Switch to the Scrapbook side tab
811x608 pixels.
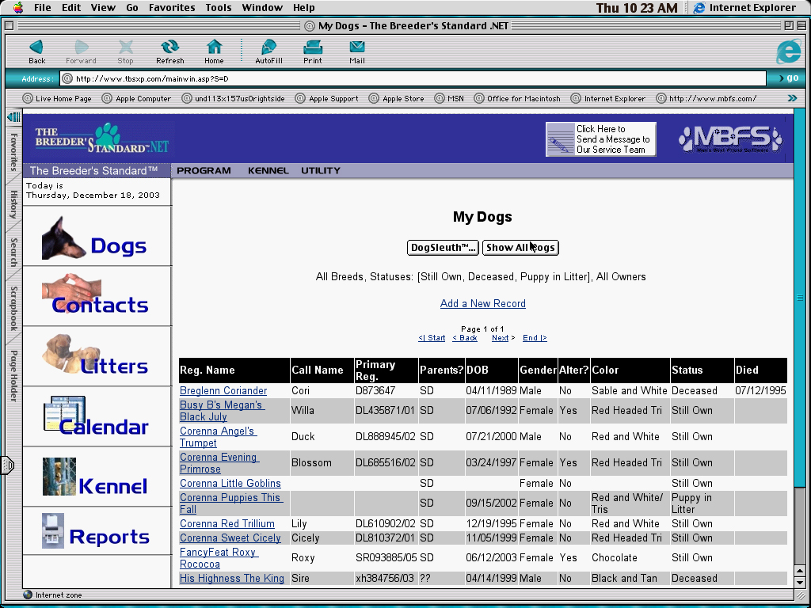pyautogui.click(x=13, y=309)
